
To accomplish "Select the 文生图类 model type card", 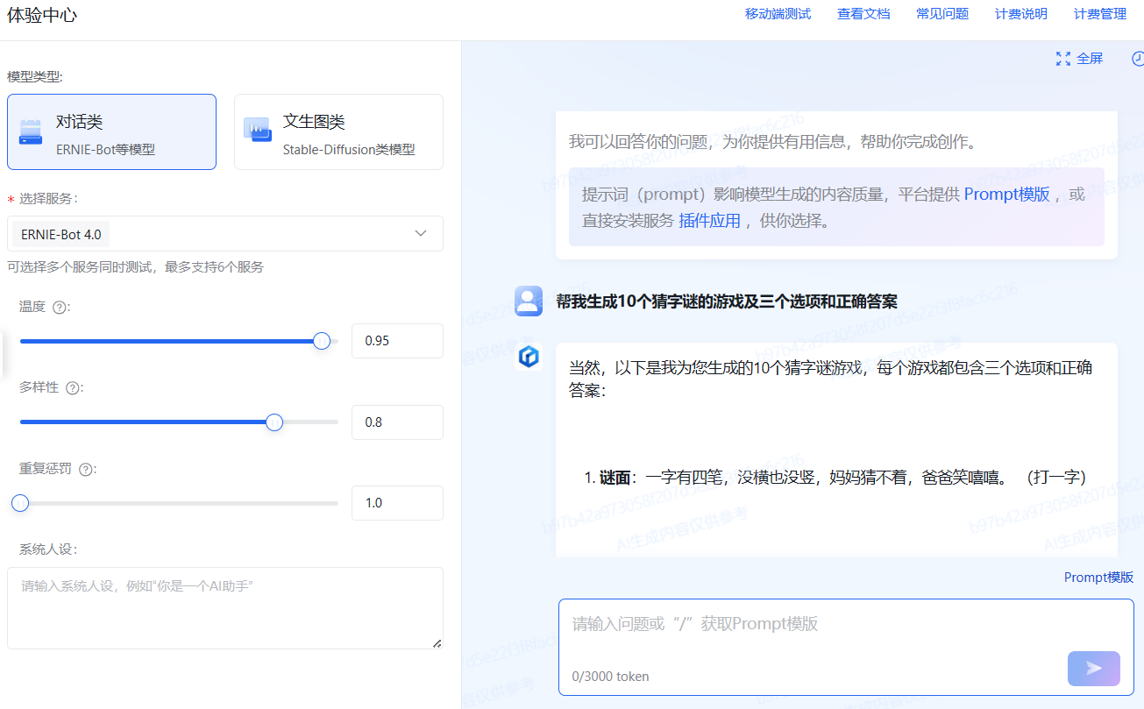I will click(338, 131).
